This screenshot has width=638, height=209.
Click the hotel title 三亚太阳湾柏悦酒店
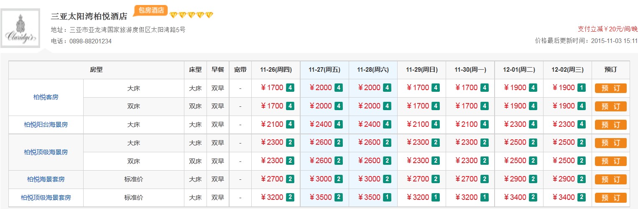[89, 17]
